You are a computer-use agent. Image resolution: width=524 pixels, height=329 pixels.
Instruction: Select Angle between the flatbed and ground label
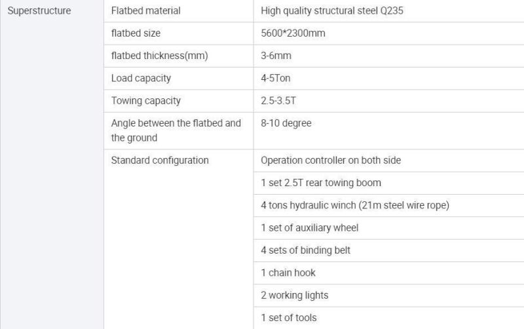point(176,130)
